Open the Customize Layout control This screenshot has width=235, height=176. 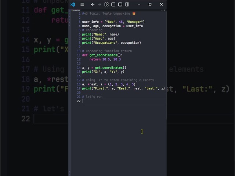(106, 4)
